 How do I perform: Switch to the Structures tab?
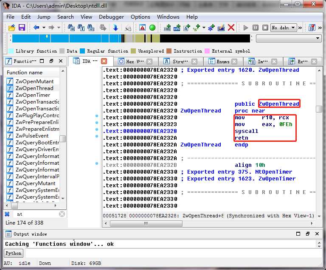pyautogui.click(x=180, y=62)
